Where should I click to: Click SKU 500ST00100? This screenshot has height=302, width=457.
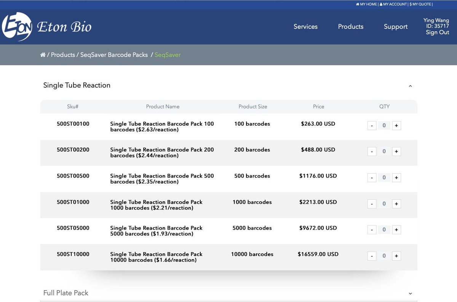73,124
